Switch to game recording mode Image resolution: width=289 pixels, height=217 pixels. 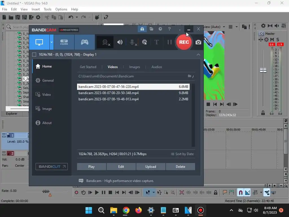[85, 42]
